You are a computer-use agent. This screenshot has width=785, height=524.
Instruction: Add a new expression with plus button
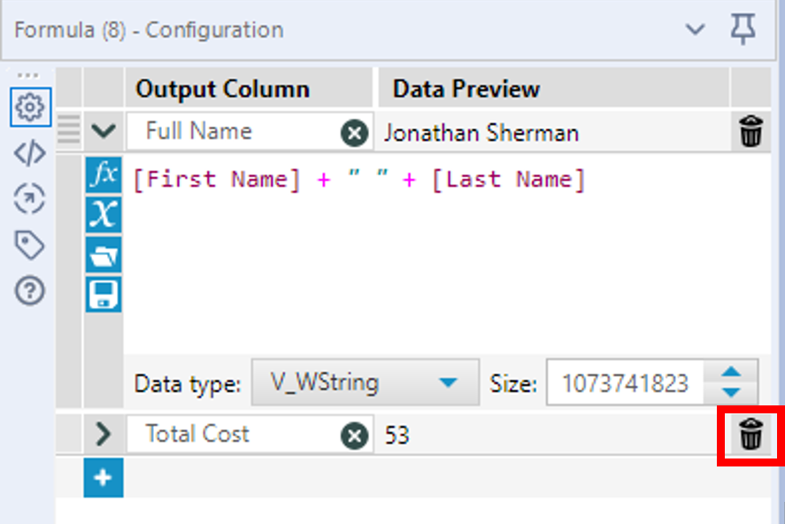[x=104, y=478]
